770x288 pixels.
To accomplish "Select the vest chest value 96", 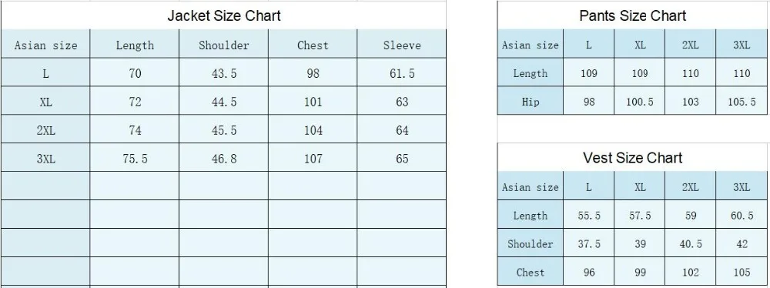I will click(588, 272).
